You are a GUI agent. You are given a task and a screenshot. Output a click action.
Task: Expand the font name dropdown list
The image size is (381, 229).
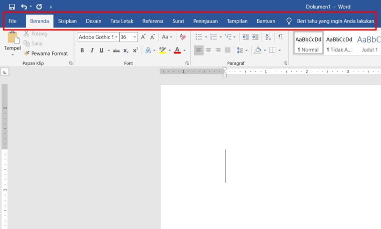tap(116, 37)
